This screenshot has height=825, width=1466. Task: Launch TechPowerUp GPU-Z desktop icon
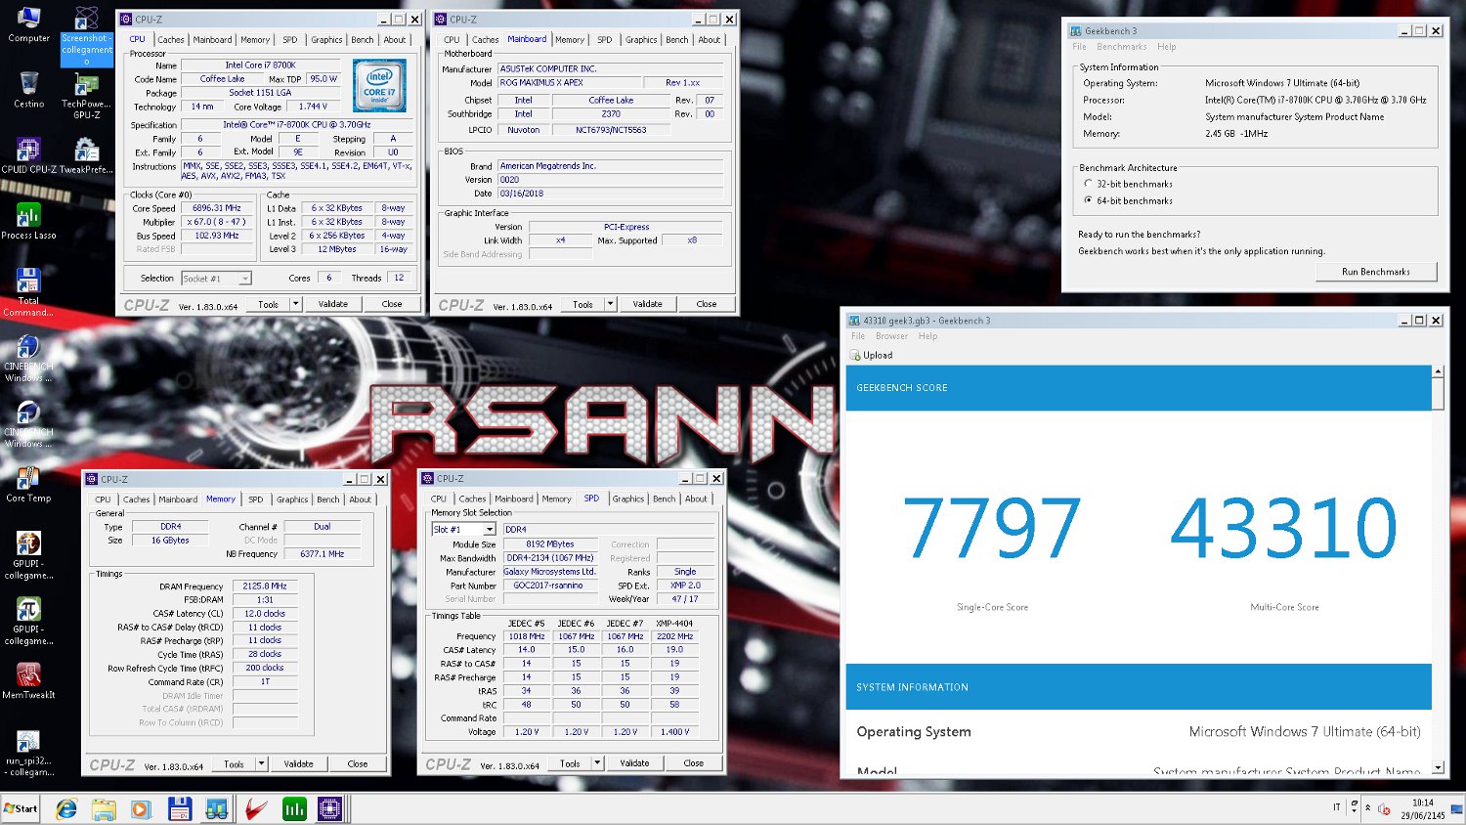tap(86, 96)
